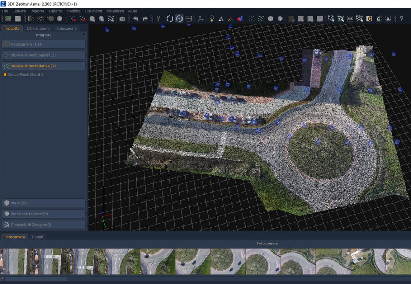Screen dimensions: 411x284
Task: Click the save project disk icon
Action: click(x=18, y=19)
